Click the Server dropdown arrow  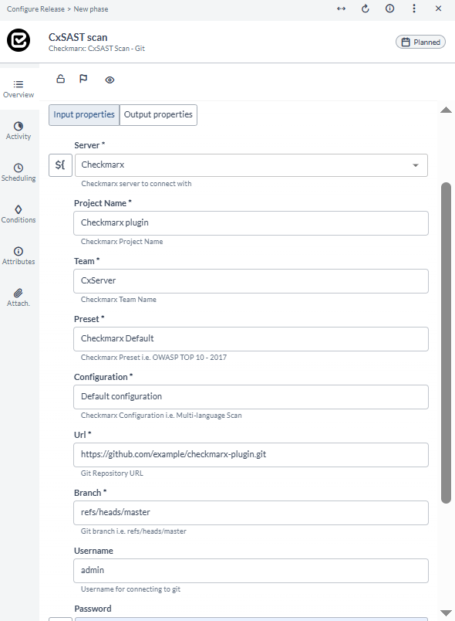(x=416, y=165)
